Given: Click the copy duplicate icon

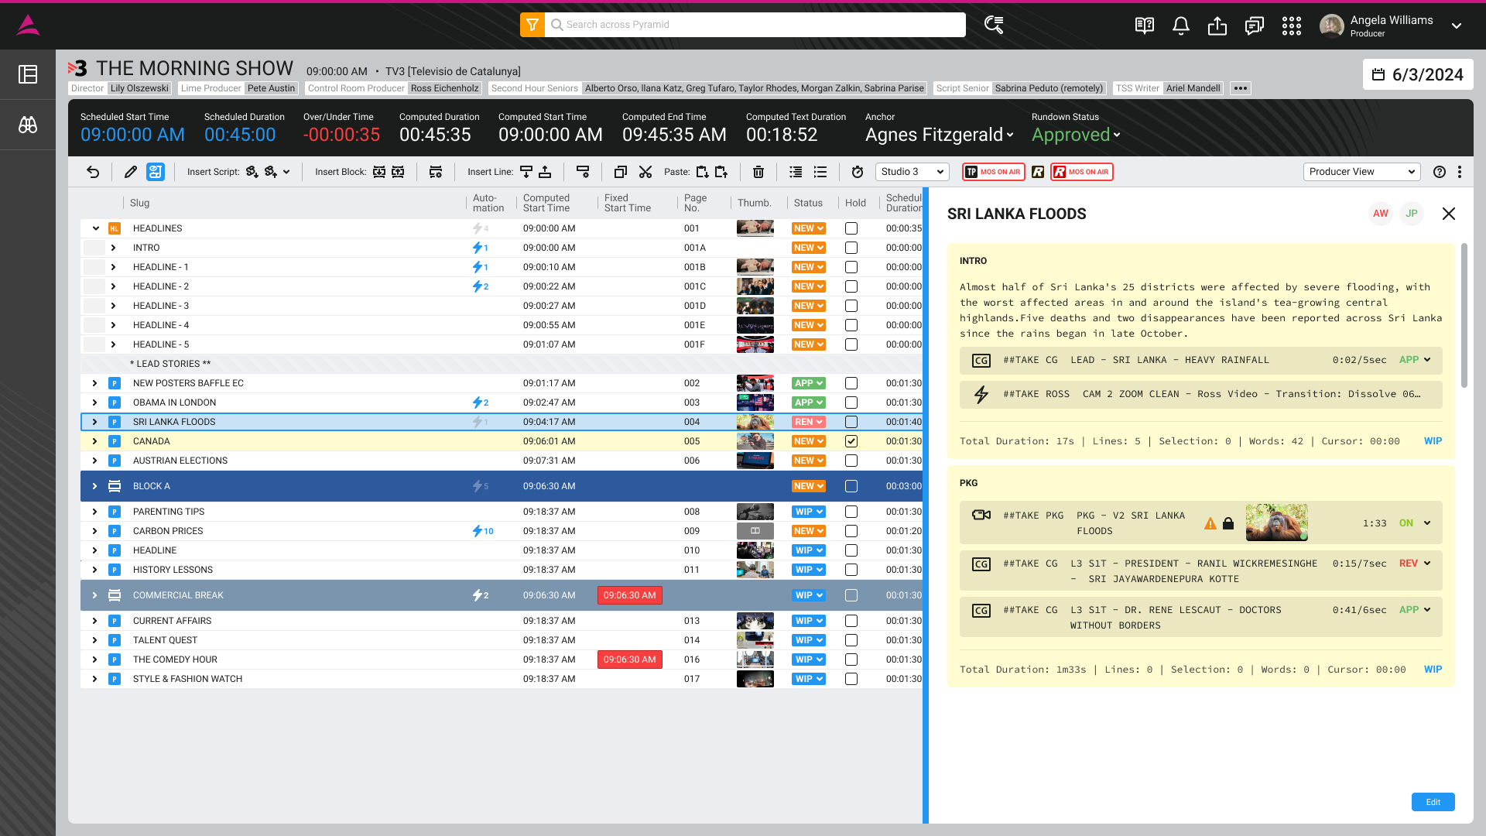Looking at the screenshot, I should [620, 172].
